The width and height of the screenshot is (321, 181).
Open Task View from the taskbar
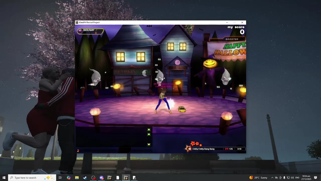pos(60,178)
